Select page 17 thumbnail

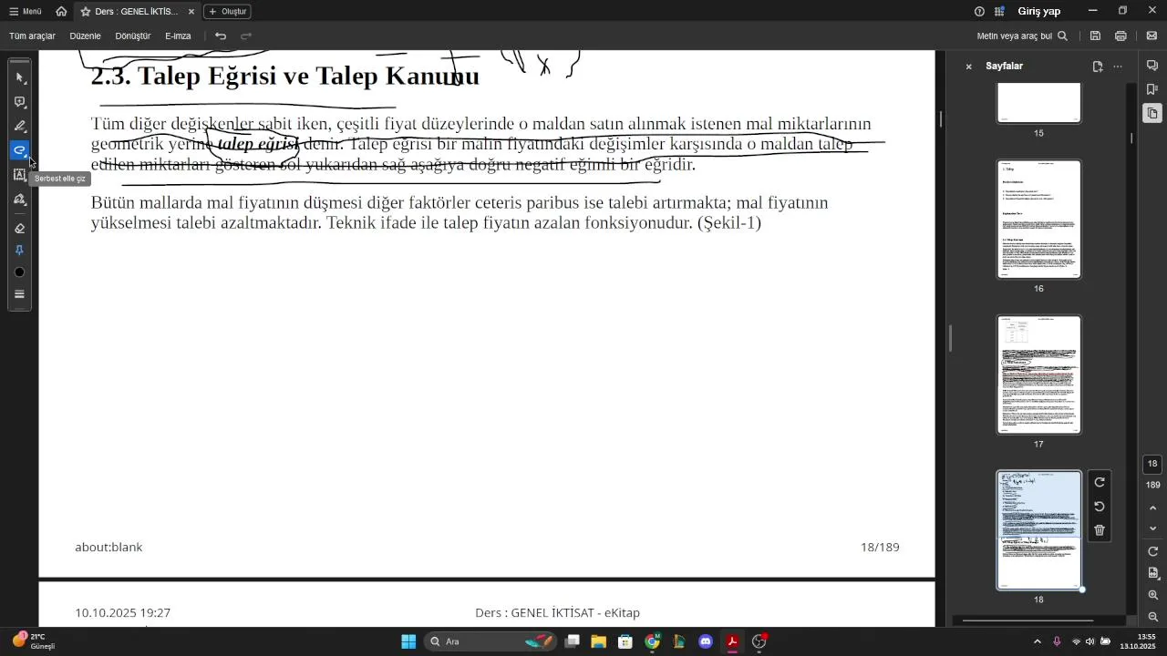click(1038, 375)
